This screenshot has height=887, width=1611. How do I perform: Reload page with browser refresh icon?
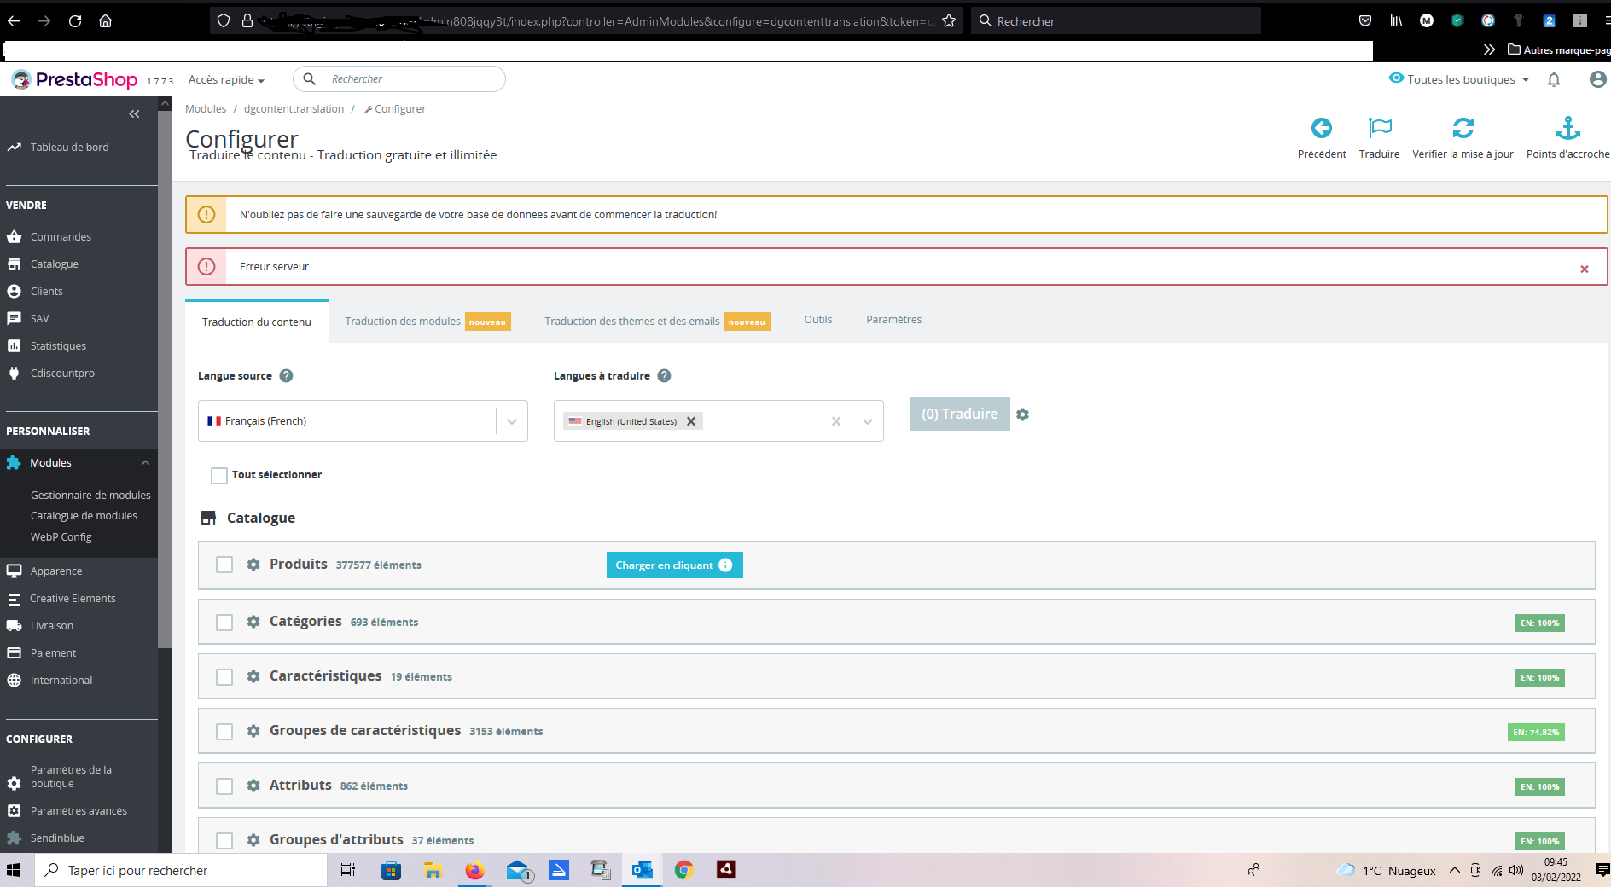(x=75, y=20)
